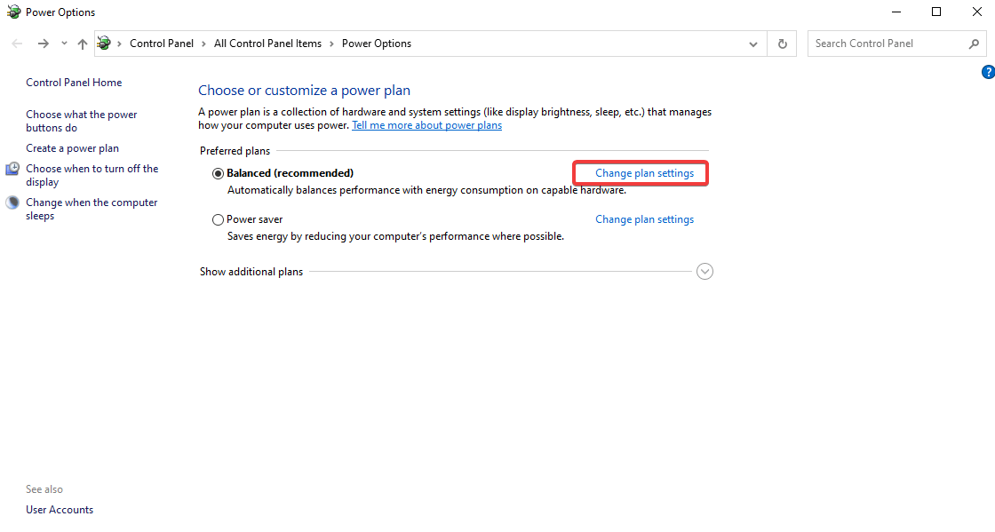Click the Power Options icon in the address bar

104,43
